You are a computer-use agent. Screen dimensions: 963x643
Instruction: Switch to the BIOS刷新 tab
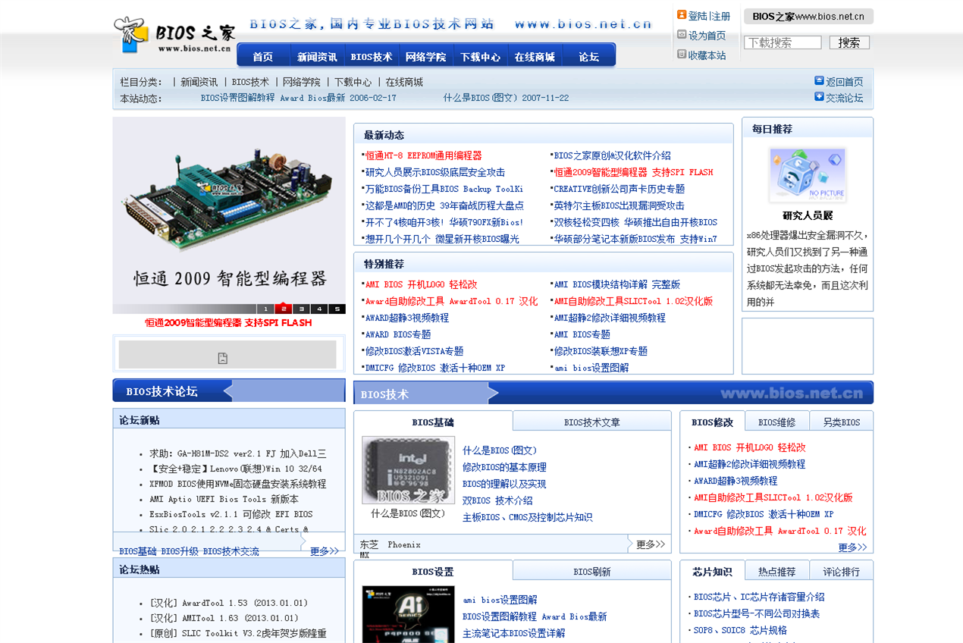(591, 572)
